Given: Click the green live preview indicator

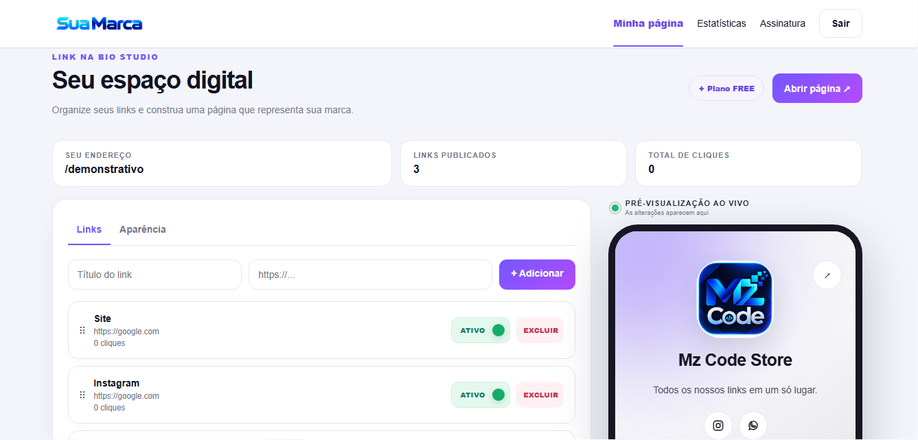Looking at the screenshot, I should [x=615, y=207].
